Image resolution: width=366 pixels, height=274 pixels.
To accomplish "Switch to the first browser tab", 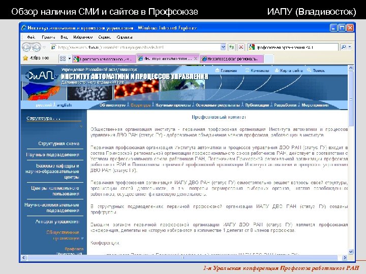I will 104,59.
